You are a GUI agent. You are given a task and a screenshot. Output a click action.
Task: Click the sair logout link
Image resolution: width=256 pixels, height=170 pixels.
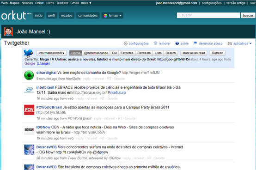(253, 3)
